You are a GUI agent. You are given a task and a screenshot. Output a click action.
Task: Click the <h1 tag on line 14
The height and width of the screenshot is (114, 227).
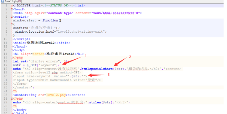[16, 54]
